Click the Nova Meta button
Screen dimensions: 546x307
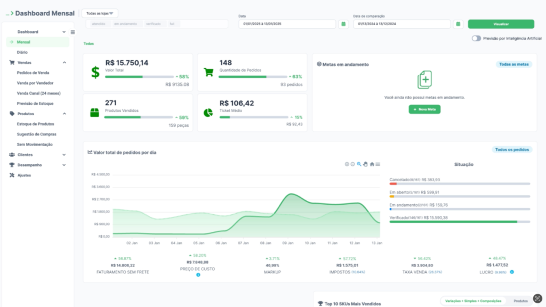pyautogui.click(x=424, y=109)
